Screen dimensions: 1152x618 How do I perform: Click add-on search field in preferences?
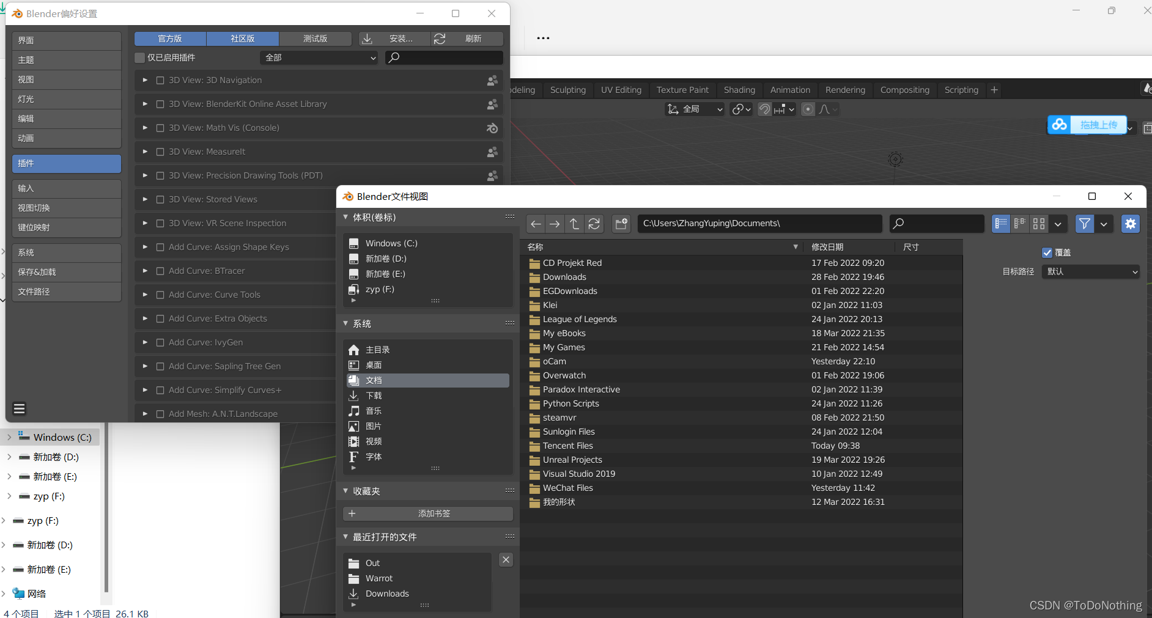(x=444, y=57)
